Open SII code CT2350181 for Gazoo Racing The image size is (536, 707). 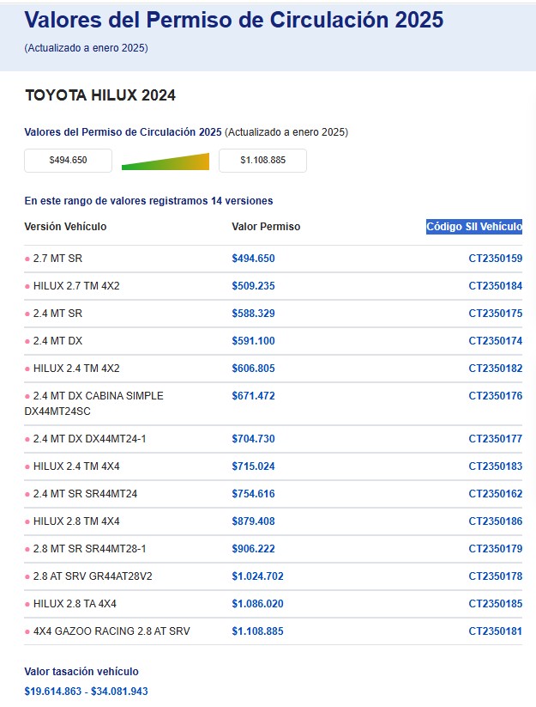[x=495, y=631]
